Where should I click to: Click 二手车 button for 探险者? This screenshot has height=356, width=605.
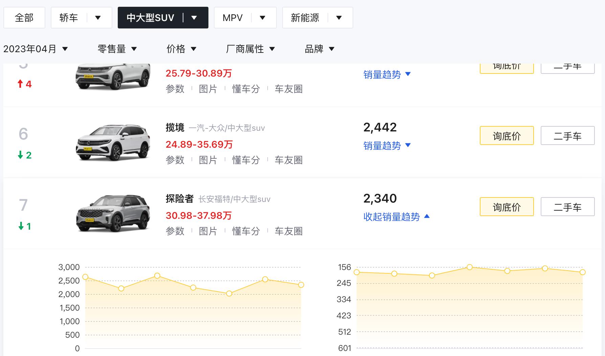(x=568, y=207)
